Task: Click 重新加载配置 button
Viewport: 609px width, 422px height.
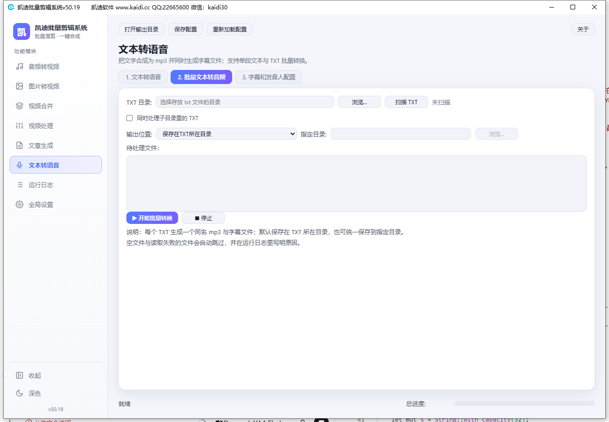Action: click(230, 29)
